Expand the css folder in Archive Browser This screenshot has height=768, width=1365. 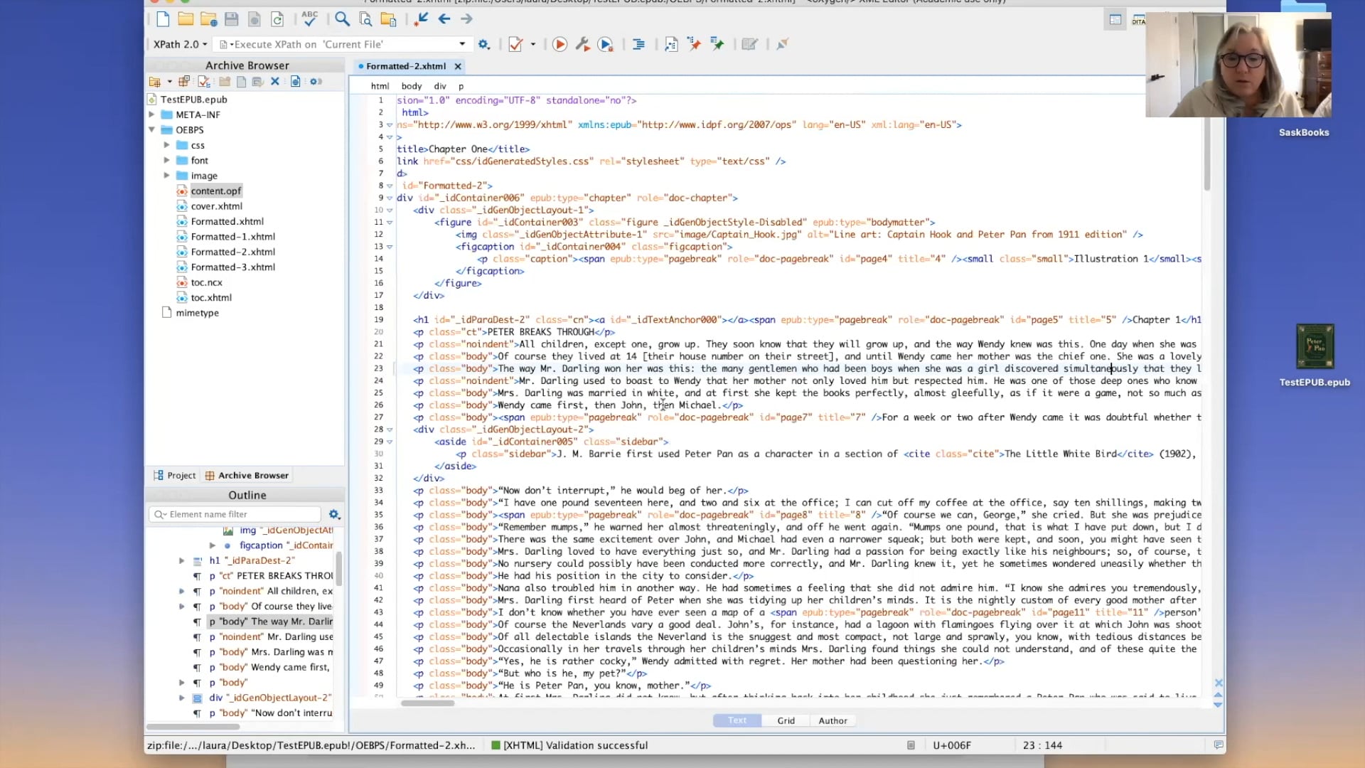click(x=167, y=144)
